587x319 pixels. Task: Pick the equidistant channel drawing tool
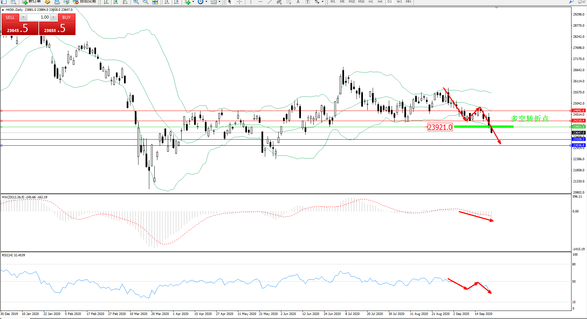(x=279, y=2)
